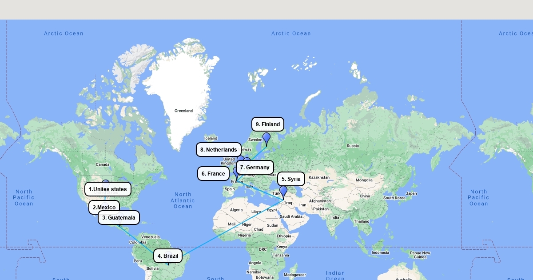Open the '9. Finland' label bubble
This screenshot has width=533, height=280.
[x=268, y=124]
